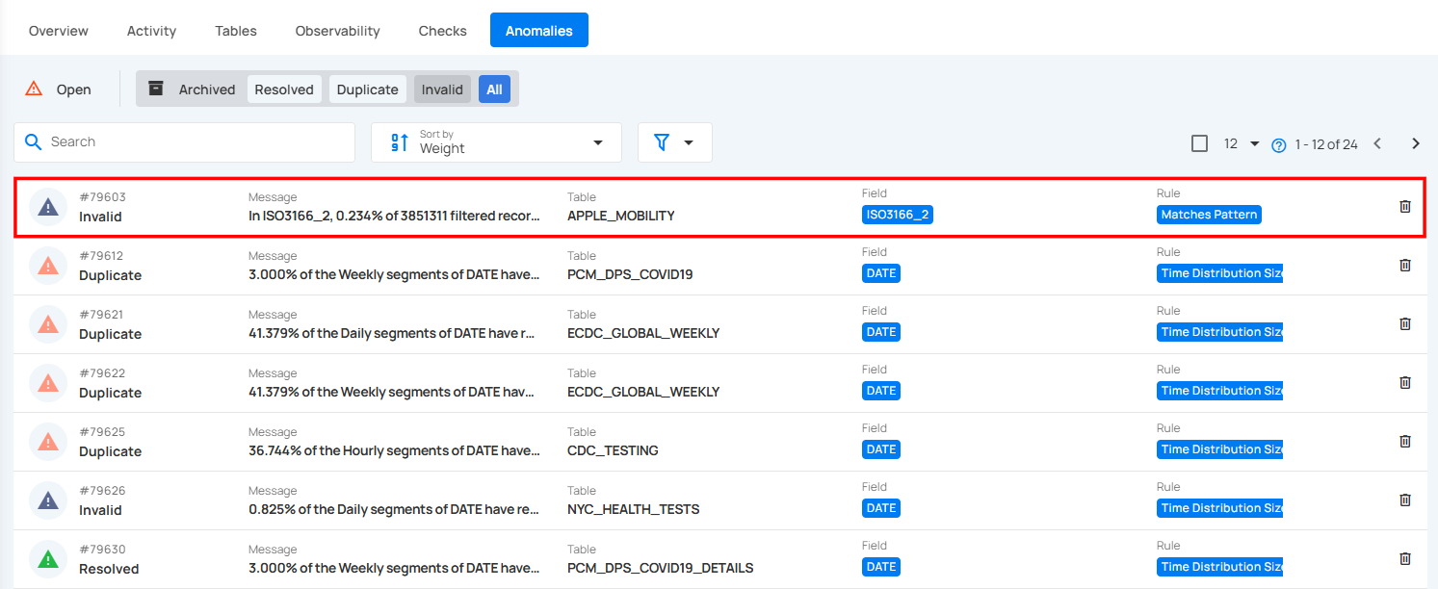Click the warning icon of anomaly #79626
1438x589 pixels.
click(48, 500)
